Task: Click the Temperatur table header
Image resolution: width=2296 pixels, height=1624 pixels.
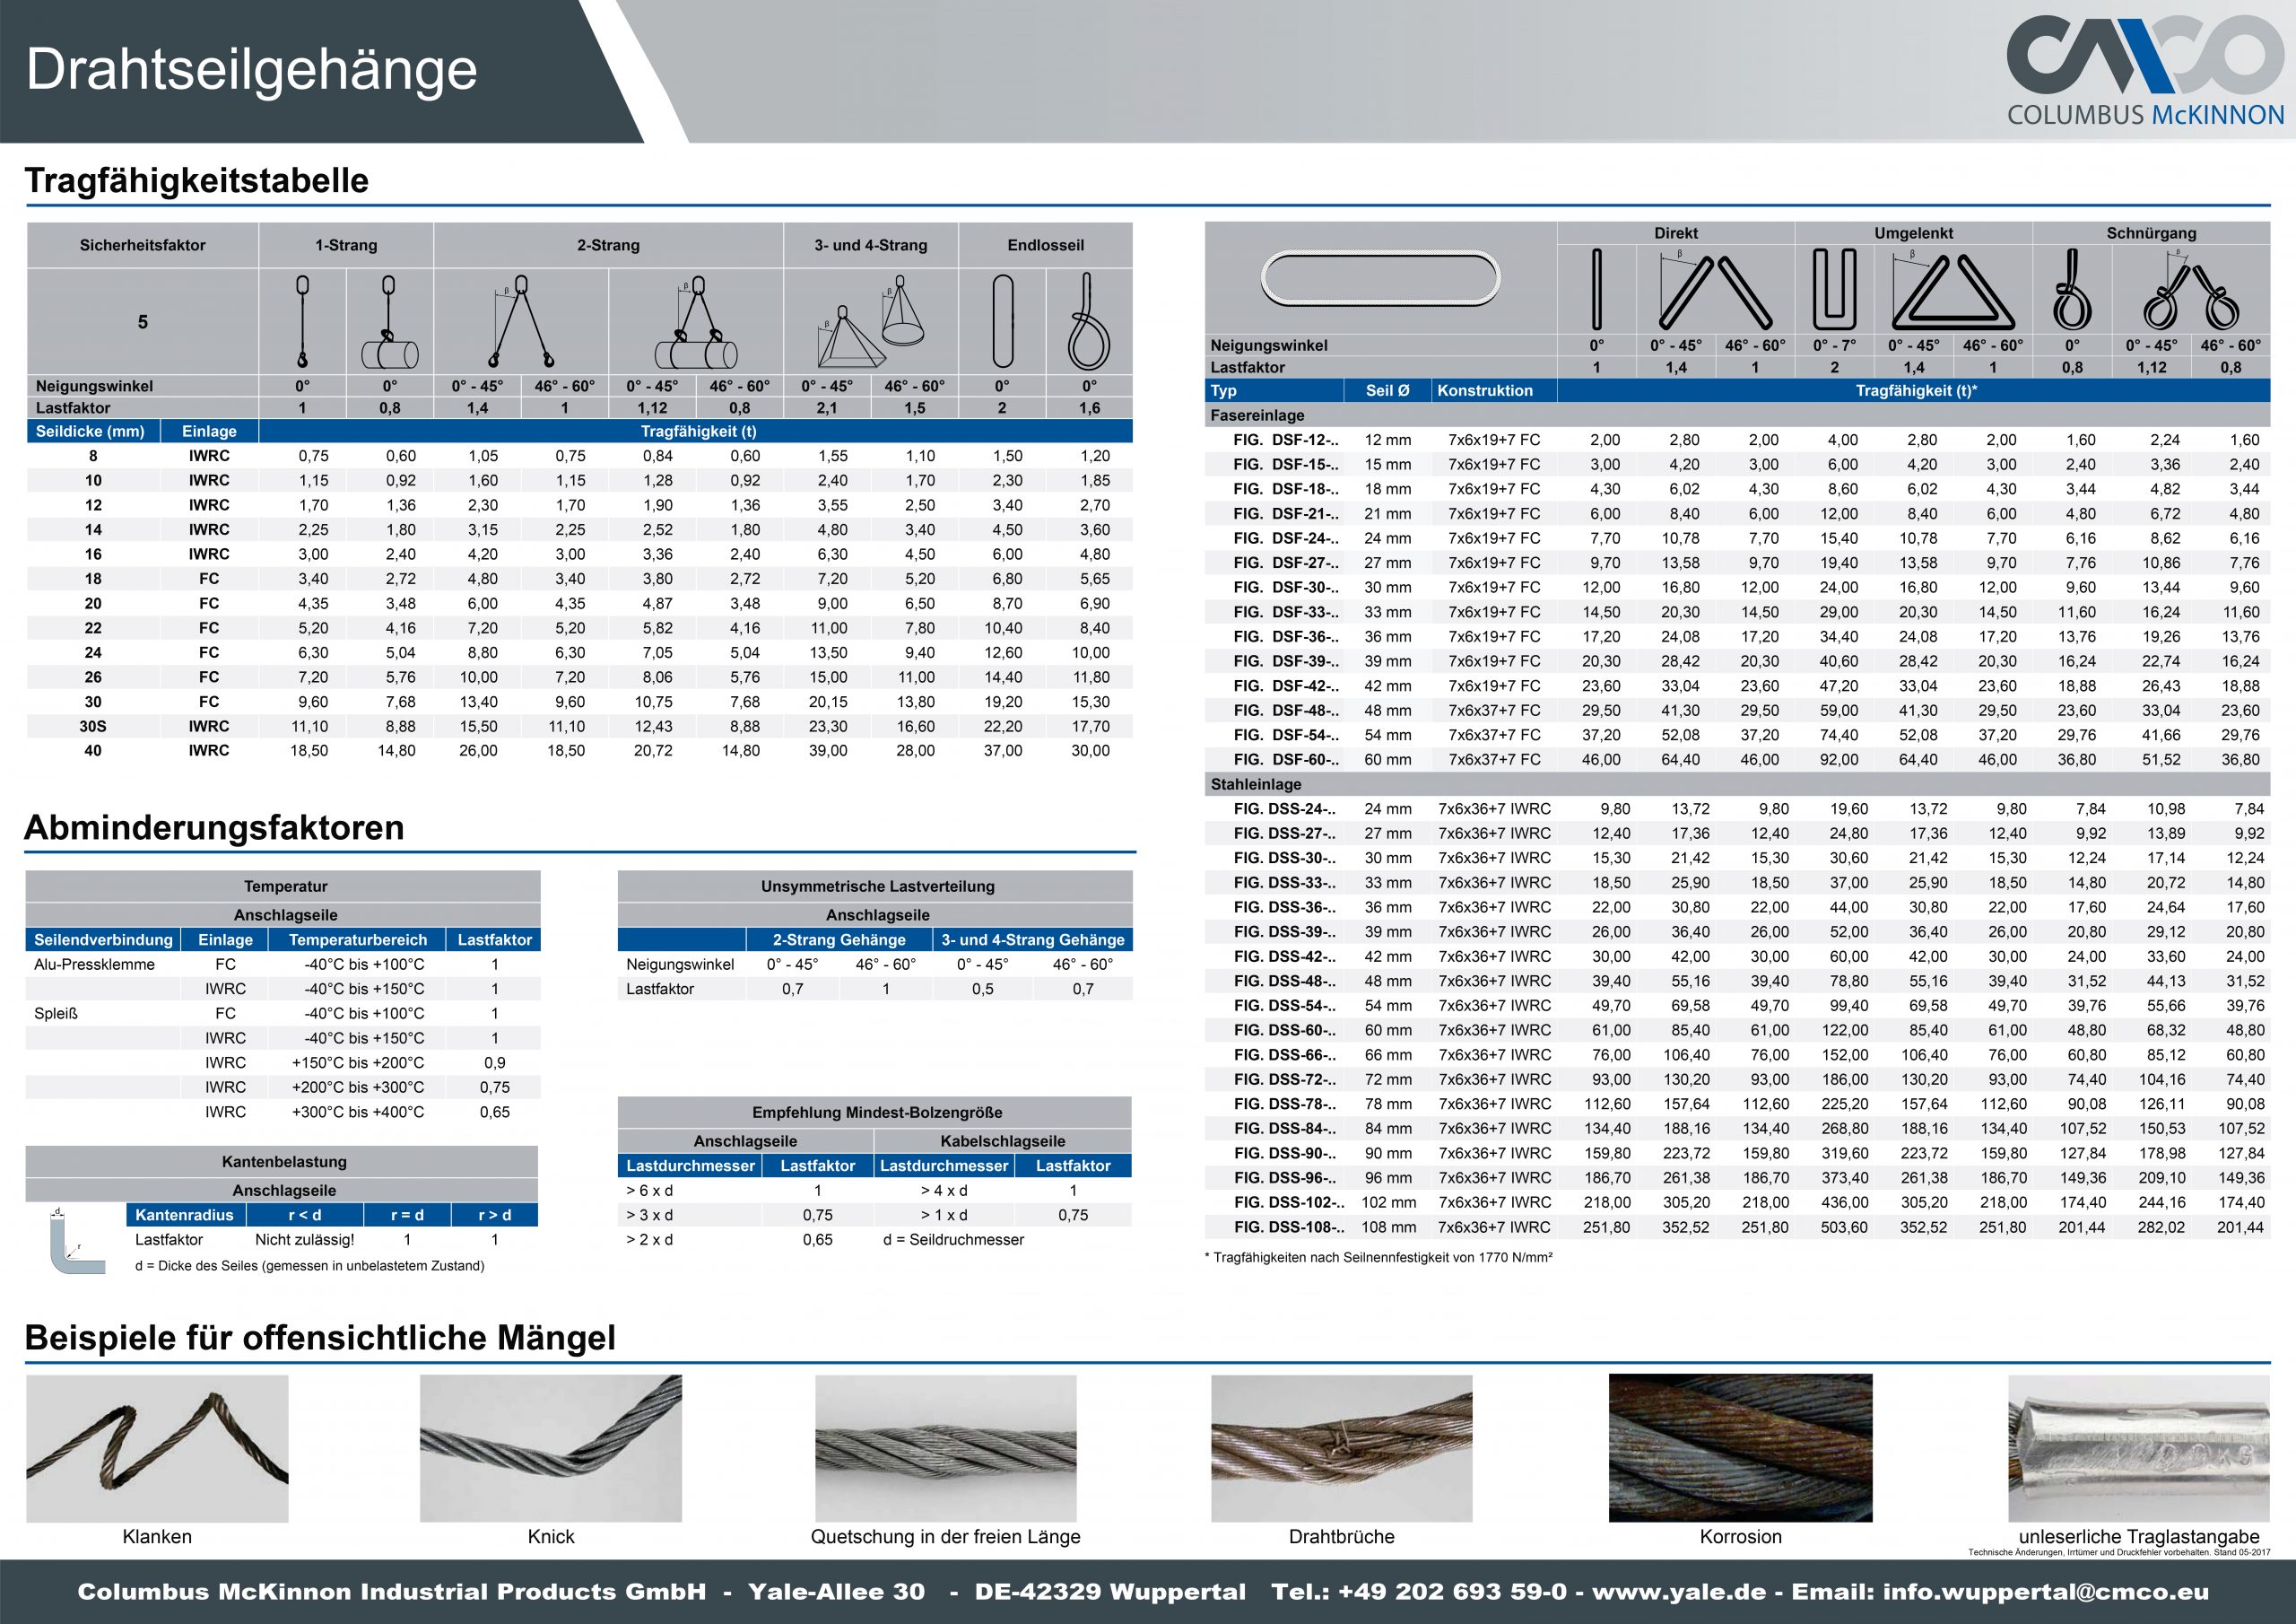Action: [285, 886]
